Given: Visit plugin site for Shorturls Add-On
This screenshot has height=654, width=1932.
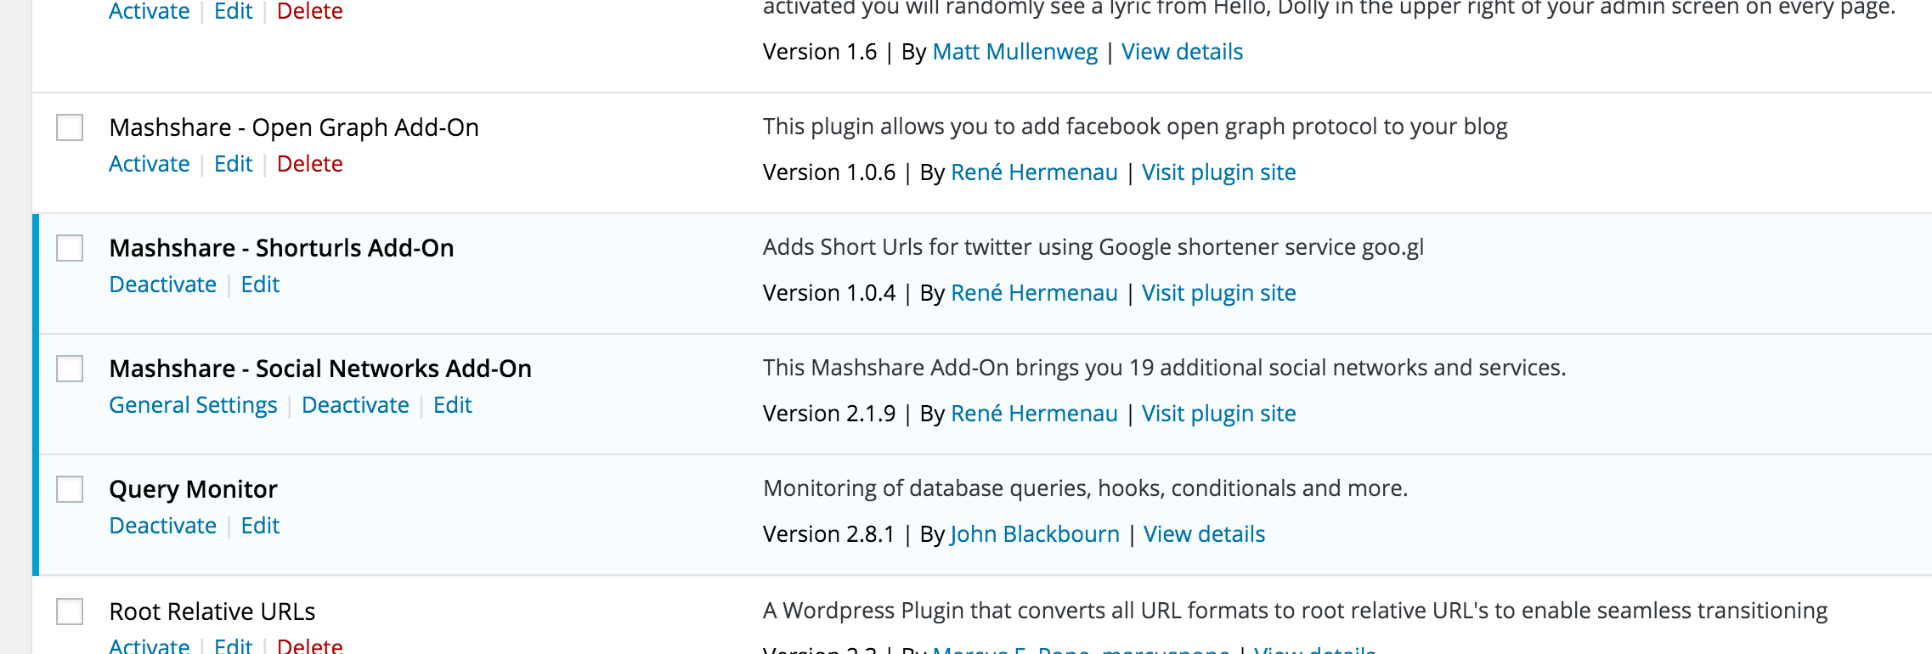Looking at the screenshot, I should point(1218,293).
